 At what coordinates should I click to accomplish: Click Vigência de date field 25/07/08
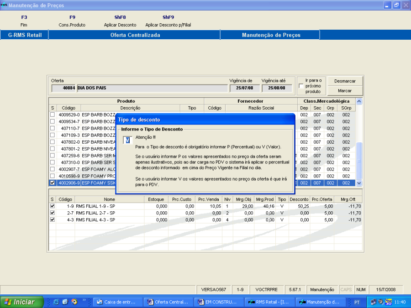(245, 88)
